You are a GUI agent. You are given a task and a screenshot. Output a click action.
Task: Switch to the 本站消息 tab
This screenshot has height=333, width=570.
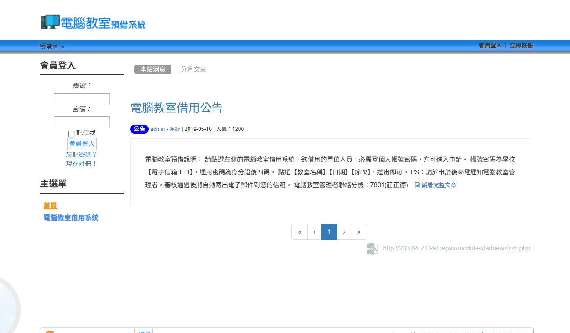153,69
